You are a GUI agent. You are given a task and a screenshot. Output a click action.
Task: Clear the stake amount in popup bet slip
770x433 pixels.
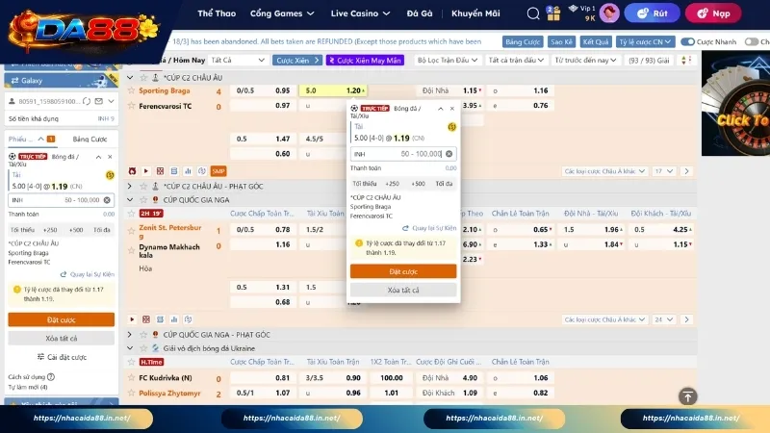point(449,154)
